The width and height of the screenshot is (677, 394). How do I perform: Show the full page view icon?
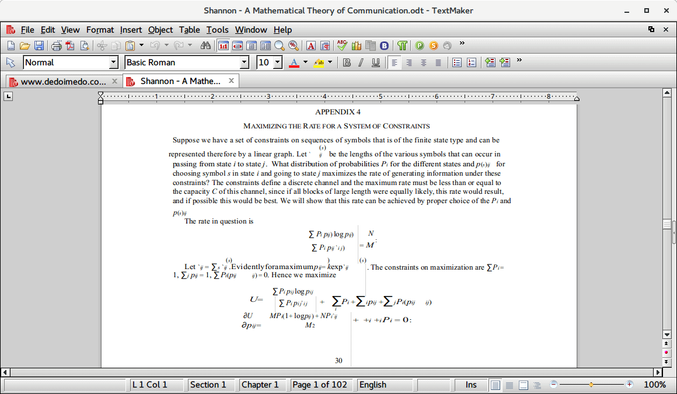click(x=252, y=46)
